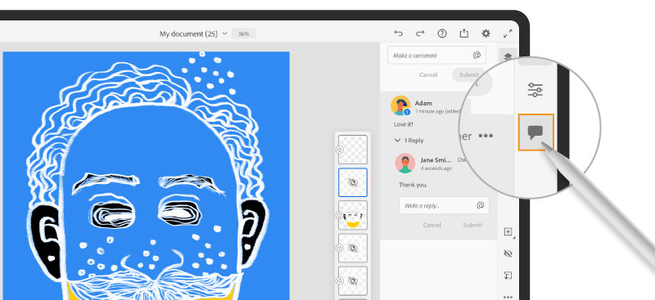
Task: Select the top empty transparent layer thumbnail
Action: (353, 150)
